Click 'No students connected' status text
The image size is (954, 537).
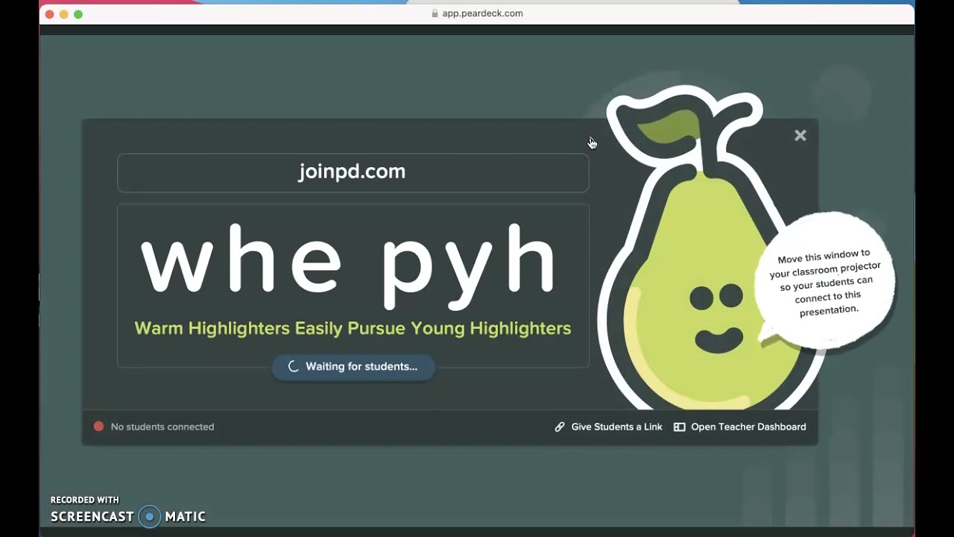tap(162, 427)
